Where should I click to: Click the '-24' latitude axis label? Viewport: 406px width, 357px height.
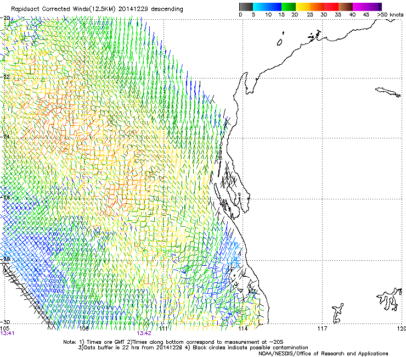point(5,136)
